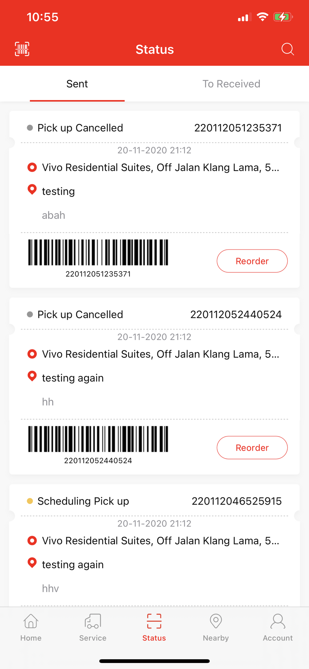Open order number 220112046525915 header
Viewport: 309px width, 669px height.
tap(236, 501)
